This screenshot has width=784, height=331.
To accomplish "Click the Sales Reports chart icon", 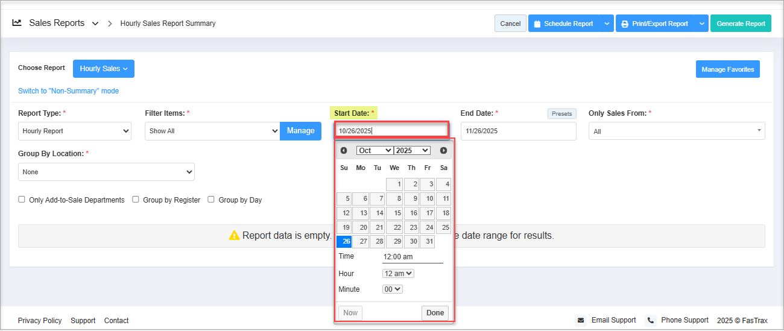I will 17,23.
